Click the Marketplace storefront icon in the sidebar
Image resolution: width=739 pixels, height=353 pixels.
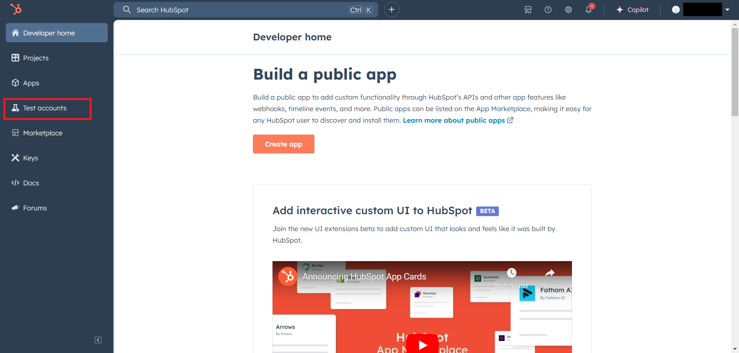(x=15, y=133)
